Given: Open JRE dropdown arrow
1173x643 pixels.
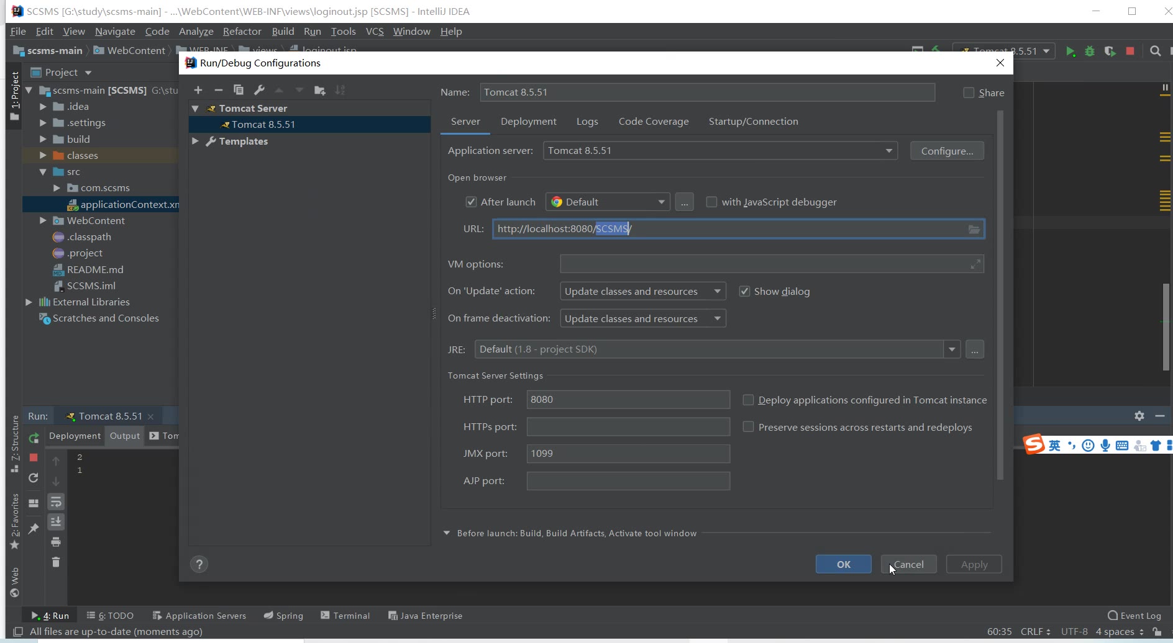Looking at the screenshot, I should pos(952,349).
